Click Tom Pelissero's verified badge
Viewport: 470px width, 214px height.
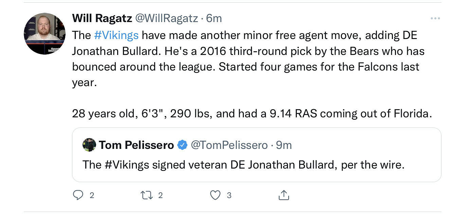[x=182, y=145]
